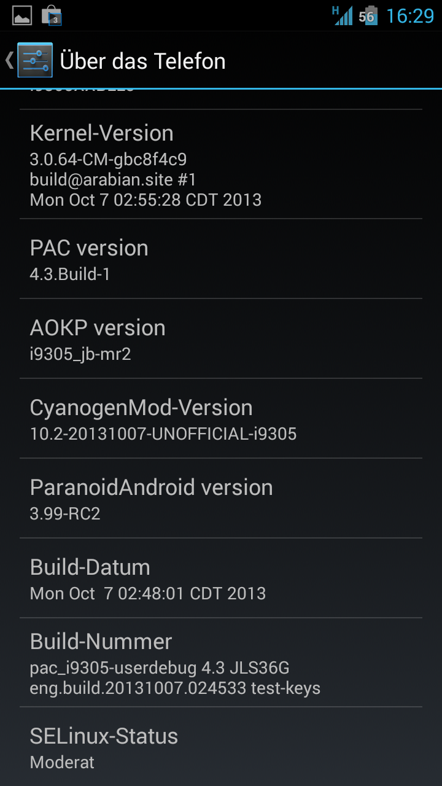The image size is (442, 786).
Task: Tap the H network type indicator
Action: point(335,10)
